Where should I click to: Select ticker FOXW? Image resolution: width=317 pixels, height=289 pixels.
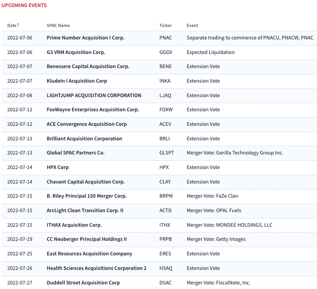click(166, 110)
